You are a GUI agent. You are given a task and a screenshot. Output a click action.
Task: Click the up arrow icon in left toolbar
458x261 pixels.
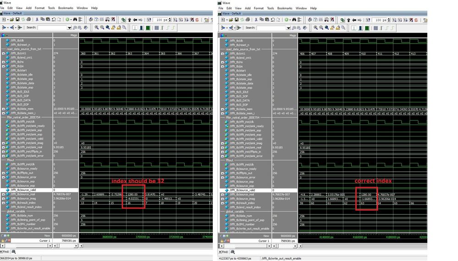point(129,20)
